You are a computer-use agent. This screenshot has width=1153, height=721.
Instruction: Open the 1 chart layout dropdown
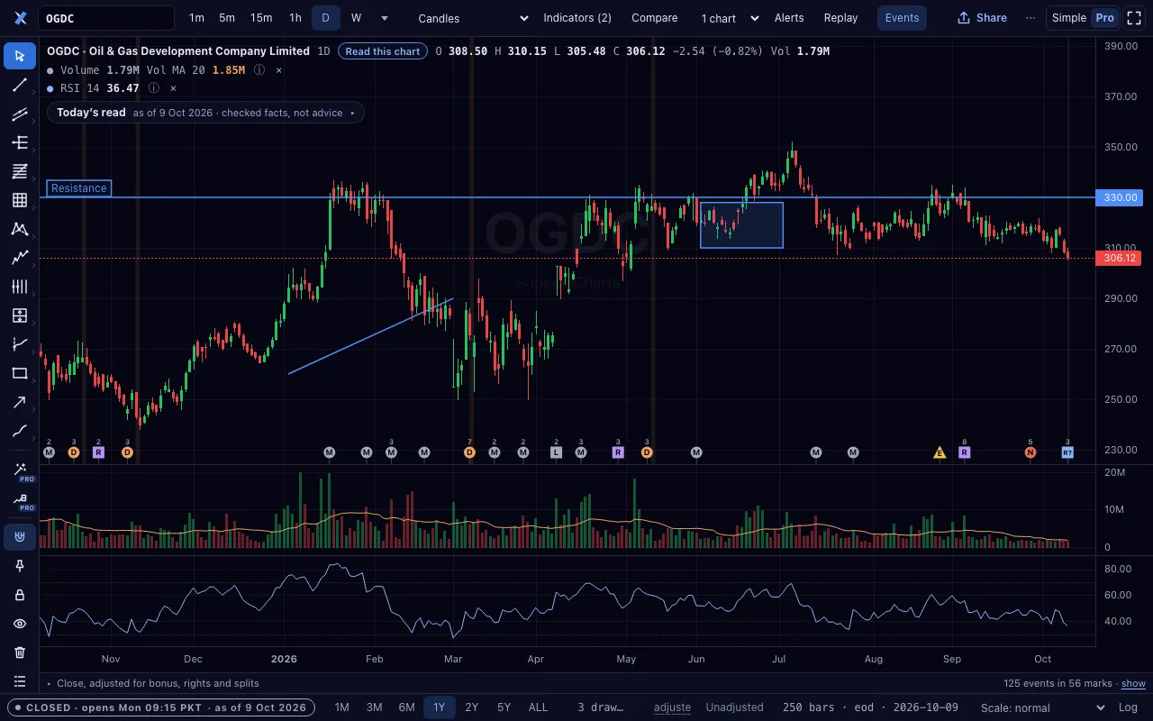[x=731, y=18]
